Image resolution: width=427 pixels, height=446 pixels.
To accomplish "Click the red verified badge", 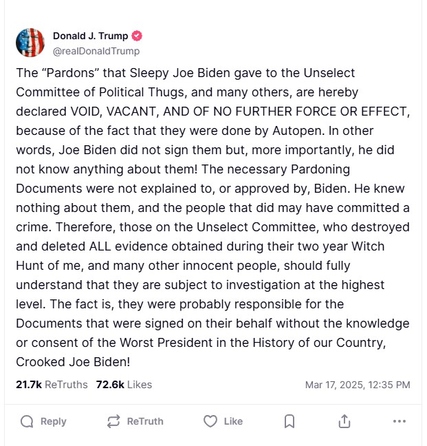I will (x=137, y=36).
